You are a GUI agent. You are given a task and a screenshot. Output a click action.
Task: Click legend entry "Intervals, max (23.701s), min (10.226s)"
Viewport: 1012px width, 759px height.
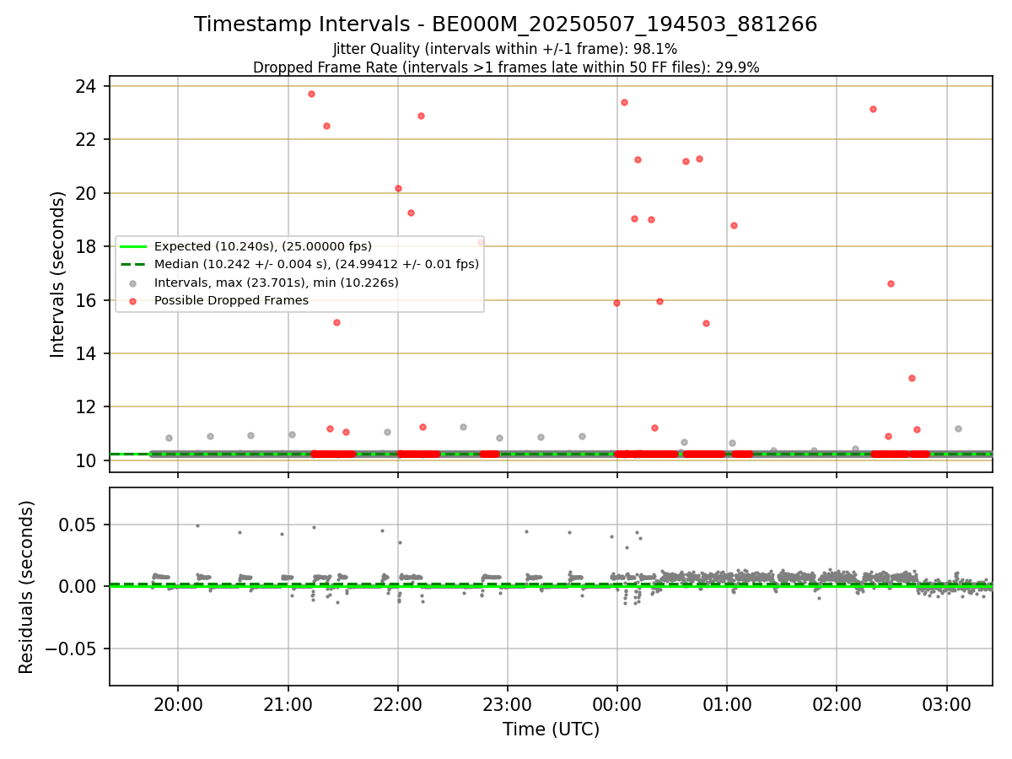click(x=277, y=283)
